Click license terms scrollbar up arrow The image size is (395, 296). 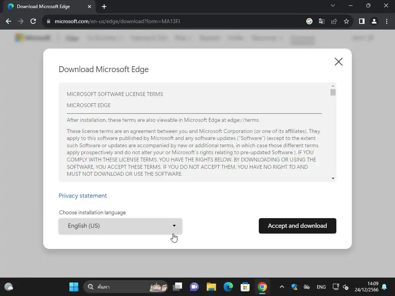point(333,86)
